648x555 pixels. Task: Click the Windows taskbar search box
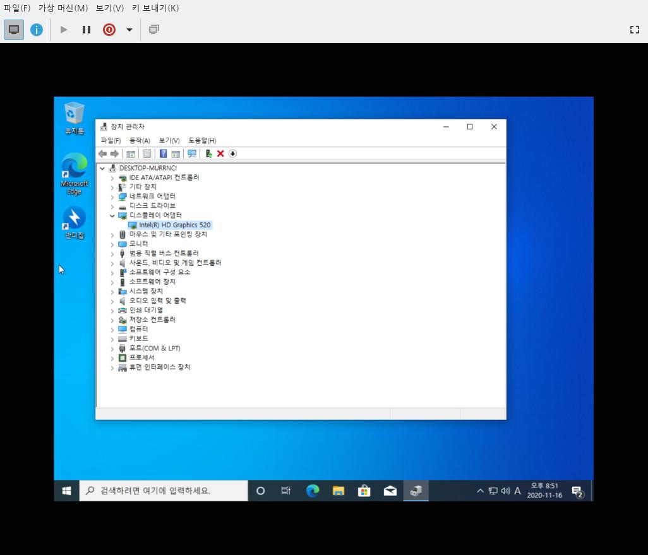(x=164, y=491)
